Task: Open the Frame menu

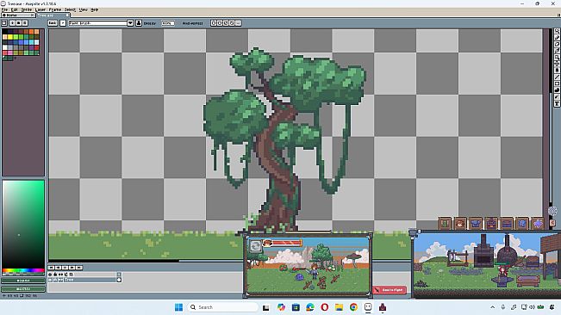Action: (x=55, y=9)
